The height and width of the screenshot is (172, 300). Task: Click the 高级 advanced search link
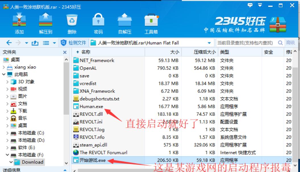click(290, 43)
